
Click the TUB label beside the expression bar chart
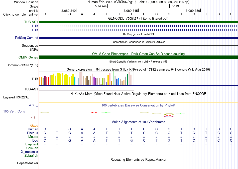click(35, 79)
